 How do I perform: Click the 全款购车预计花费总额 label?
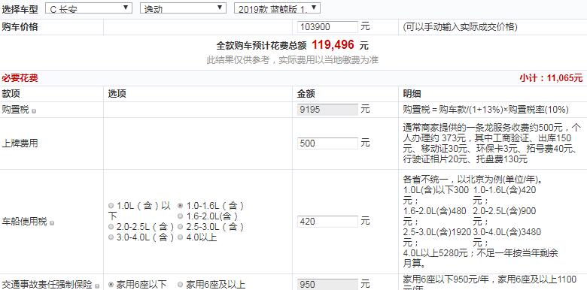click(x=261, y=46)
